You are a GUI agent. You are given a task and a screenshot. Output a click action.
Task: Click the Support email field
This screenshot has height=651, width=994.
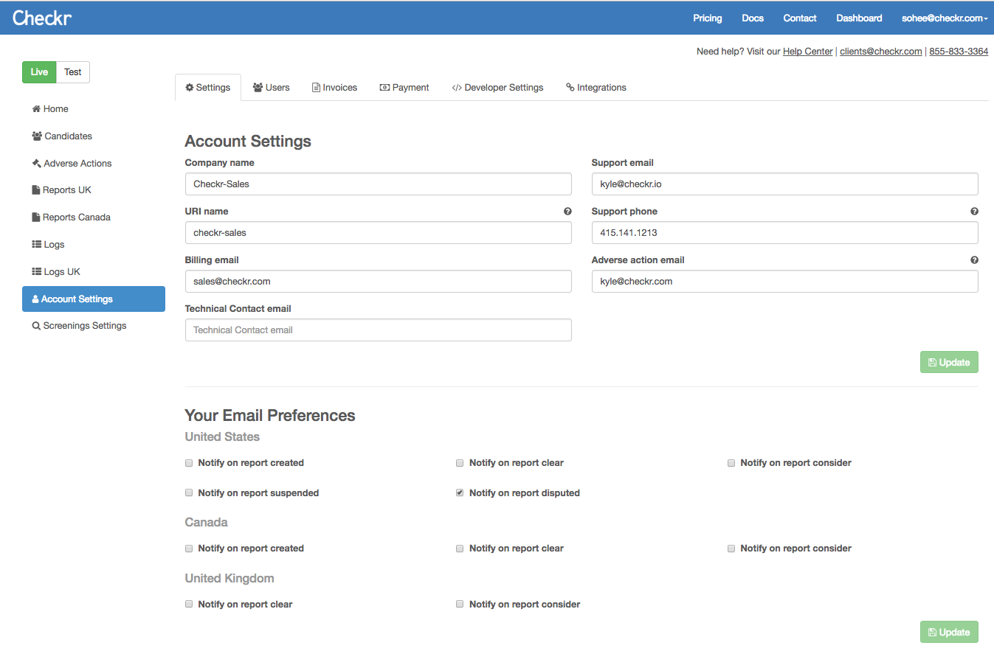(x=785, y=184)
